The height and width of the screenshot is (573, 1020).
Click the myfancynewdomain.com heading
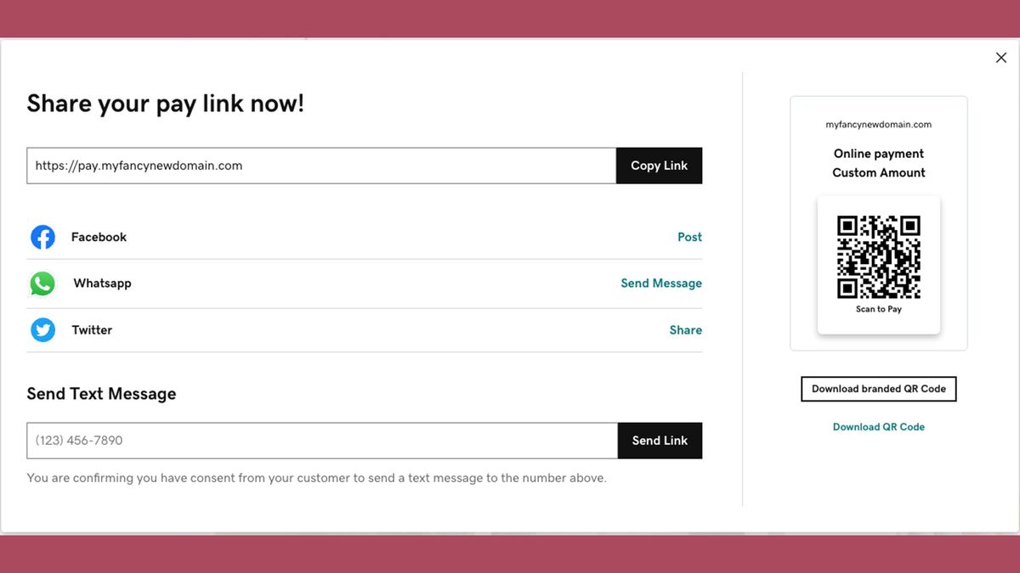click(x=878, y=124)
